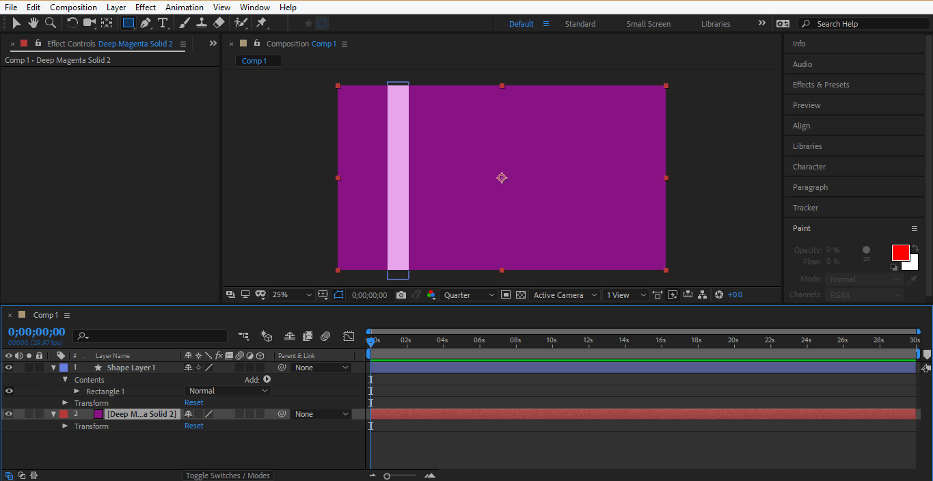The width and height of the screenshot is (933, 481).
Task: Select the Eraser tool
Action: tap(219, 23)
